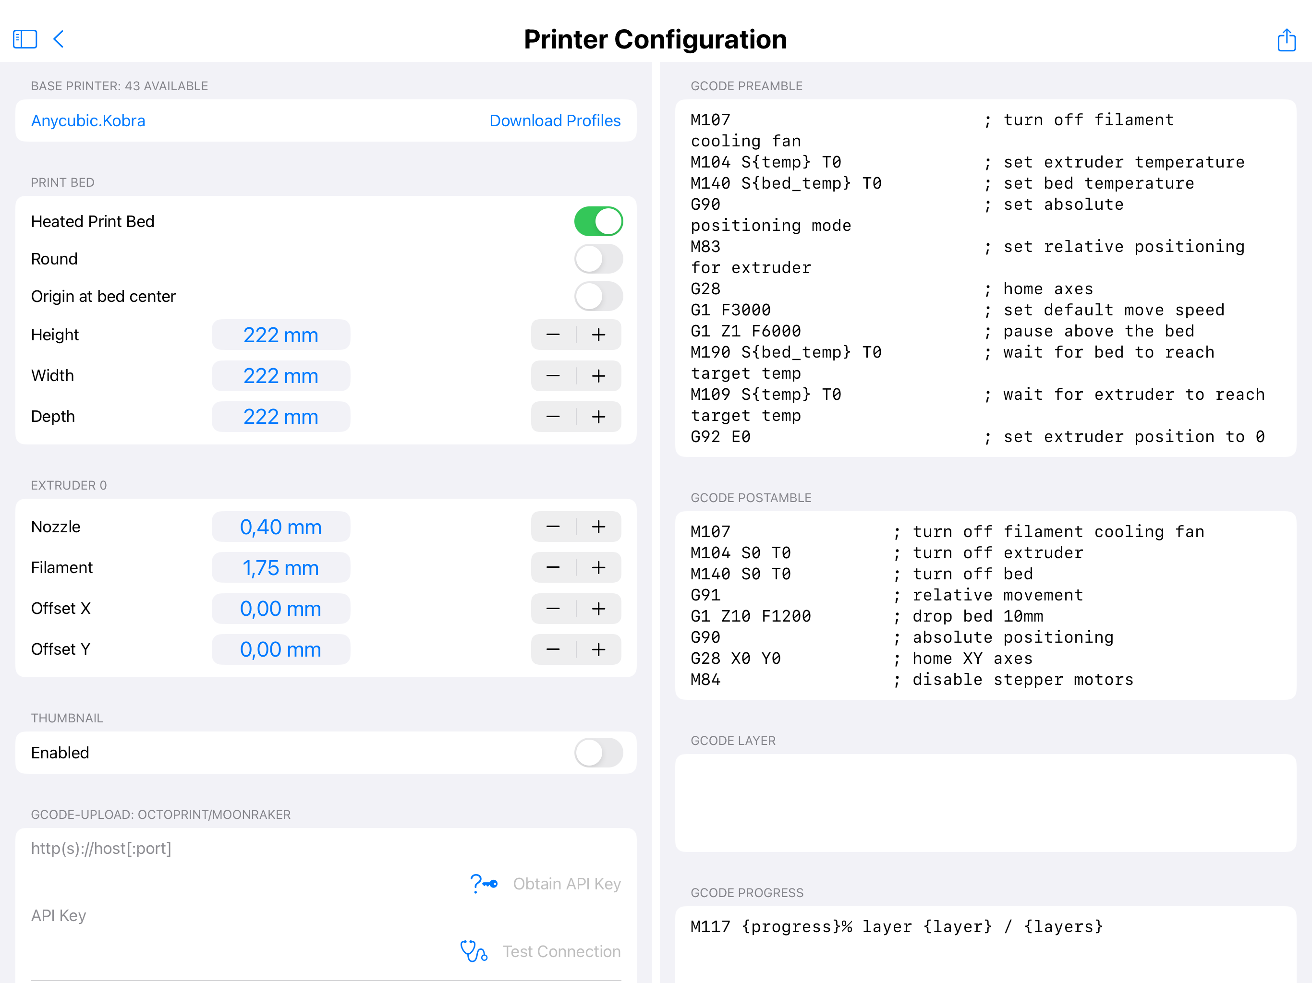
Task: Edit the Offset X value field
Action: pos(280,608)
